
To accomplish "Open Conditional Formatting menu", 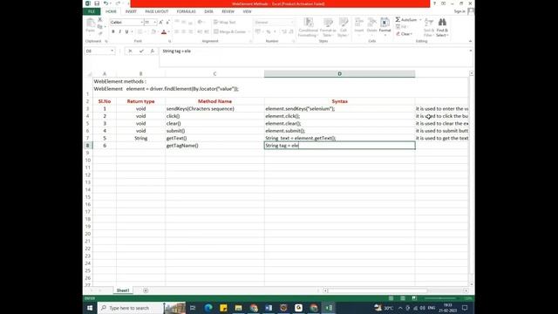I will (x=308, y=27).
